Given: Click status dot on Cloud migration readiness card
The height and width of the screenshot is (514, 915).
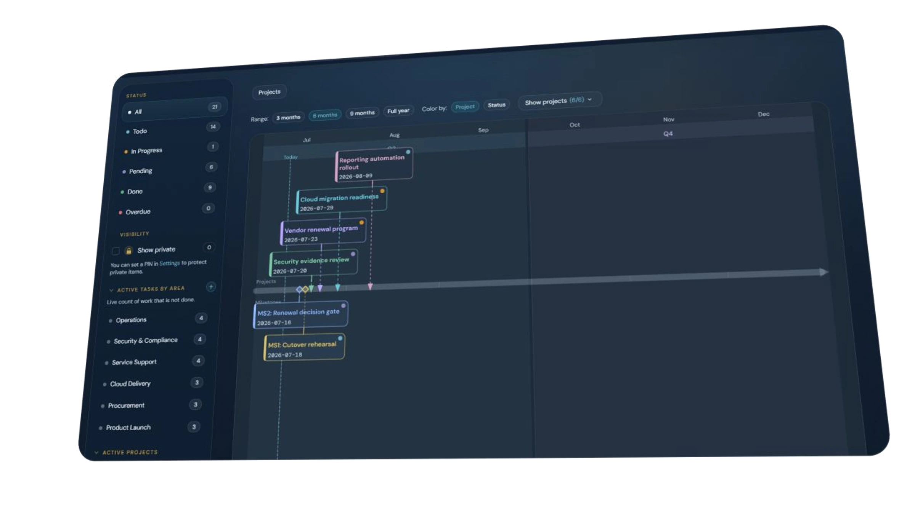Looking at the screenshot, I should coord(382,191).
